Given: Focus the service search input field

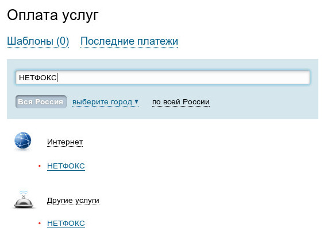Looking at the screenshot, I should point(163,77).
